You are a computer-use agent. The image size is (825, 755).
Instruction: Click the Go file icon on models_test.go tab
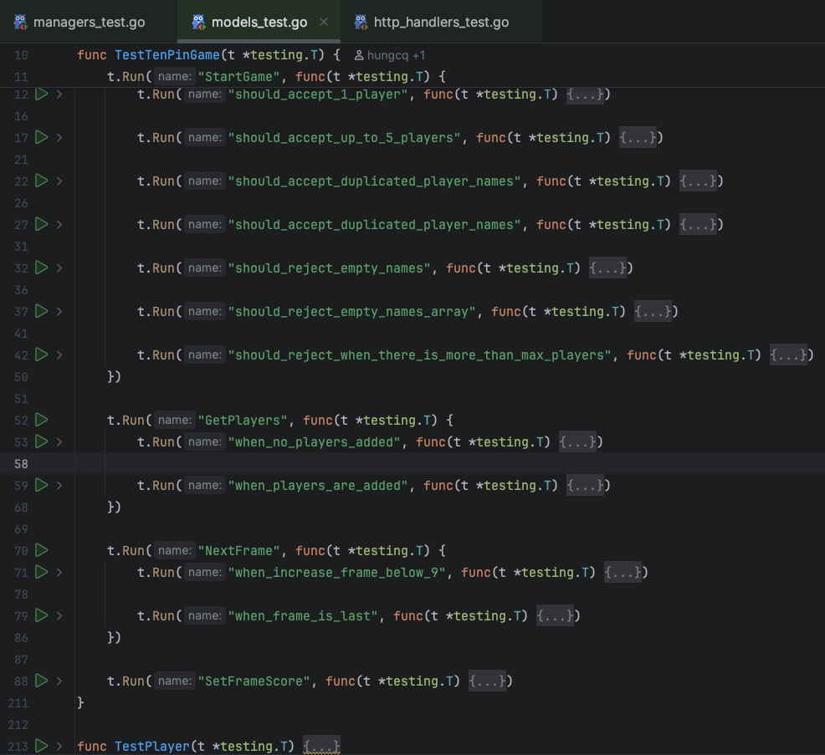point(198,22)
